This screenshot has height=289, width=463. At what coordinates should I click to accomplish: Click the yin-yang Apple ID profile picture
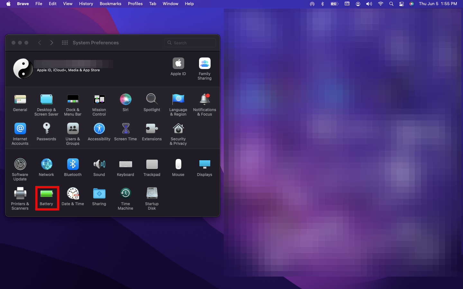point(23,68)
